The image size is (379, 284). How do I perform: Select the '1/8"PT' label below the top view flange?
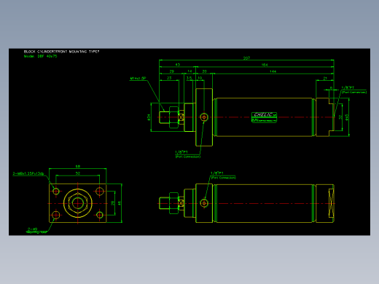pos(181,152)
